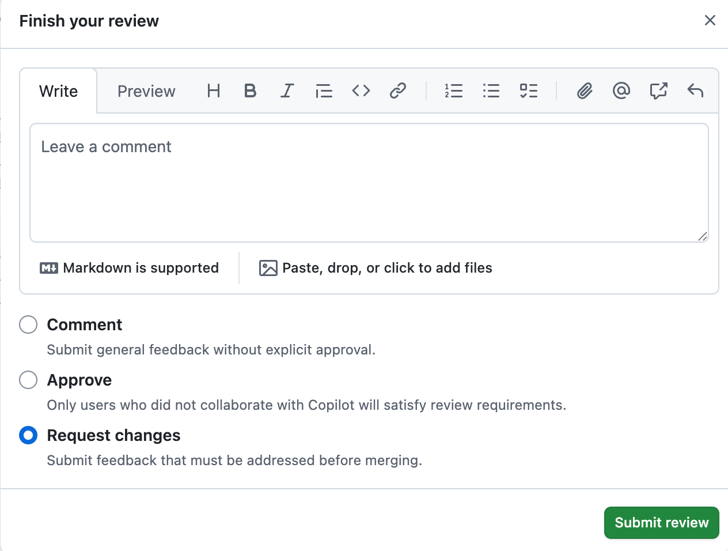Reference an issue or pull request
This screenshot has height=551, width=728.
tap(658, 91)
